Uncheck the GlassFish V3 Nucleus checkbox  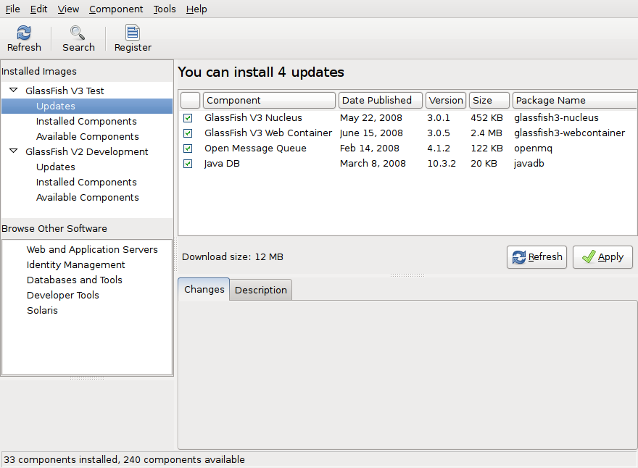click(x=188, y=118)
